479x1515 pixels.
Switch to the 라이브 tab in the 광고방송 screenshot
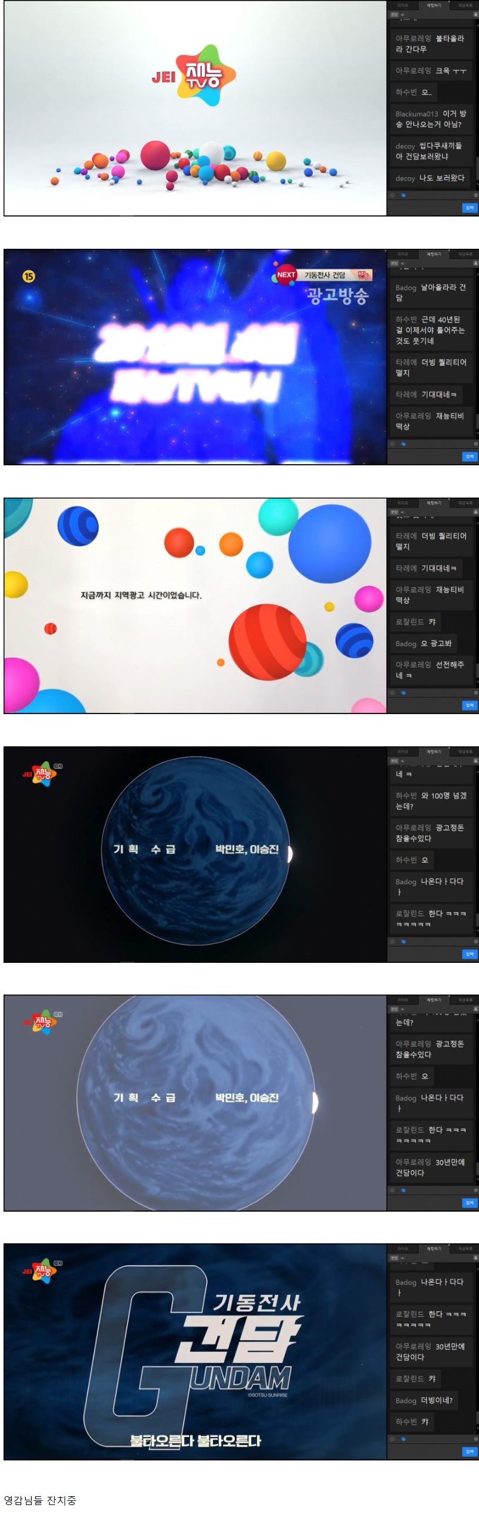pos(403,254)
